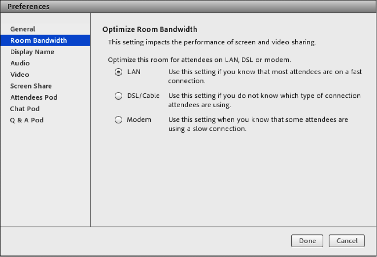Click the screen and video sharing performance note
Screen dimensions: 377x257
tap(212, 42)
